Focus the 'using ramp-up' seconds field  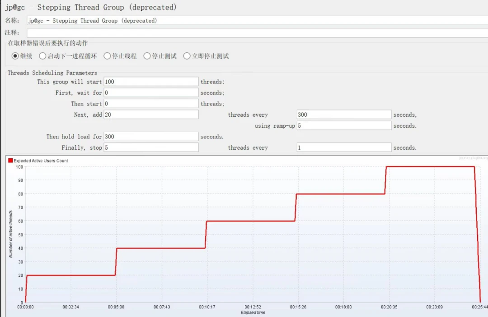coord(344,126)
